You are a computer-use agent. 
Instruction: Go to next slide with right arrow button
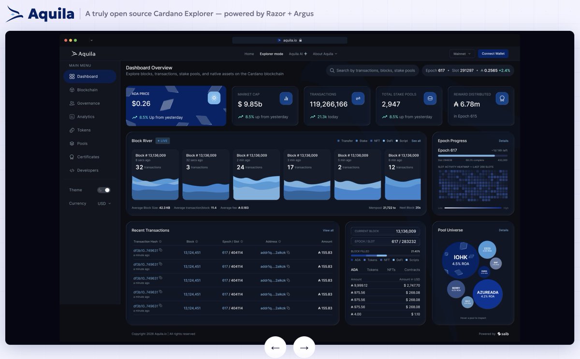304,347
